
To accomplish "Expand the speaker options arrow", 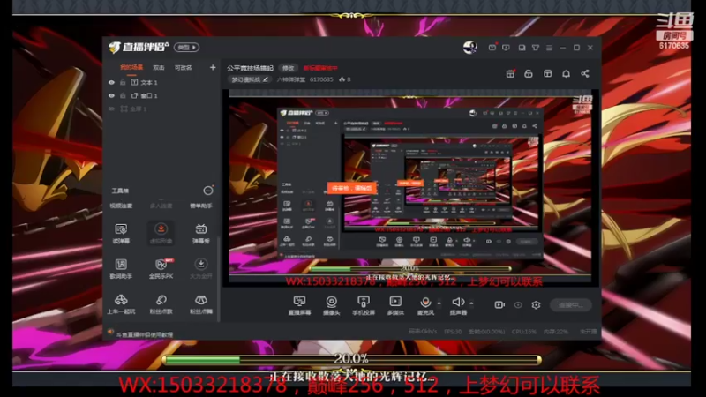I will click(471, 303).
